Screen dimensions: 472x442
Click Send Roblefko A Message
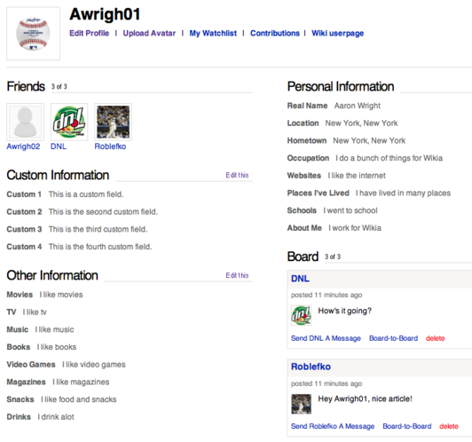[333, 426]
